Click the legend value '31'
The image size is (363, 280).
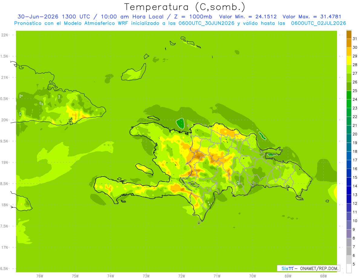coord(355,39)
